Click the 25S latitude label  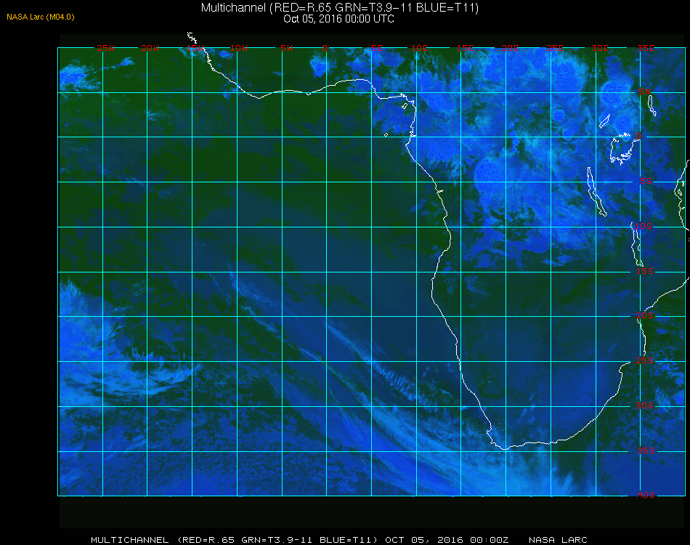click(x=645, y=360)
